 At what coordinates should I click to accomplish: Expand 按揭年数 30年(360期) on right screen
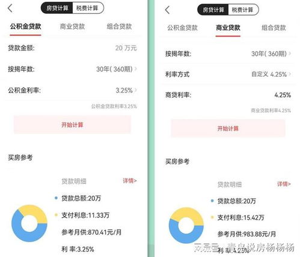[228, 53]
